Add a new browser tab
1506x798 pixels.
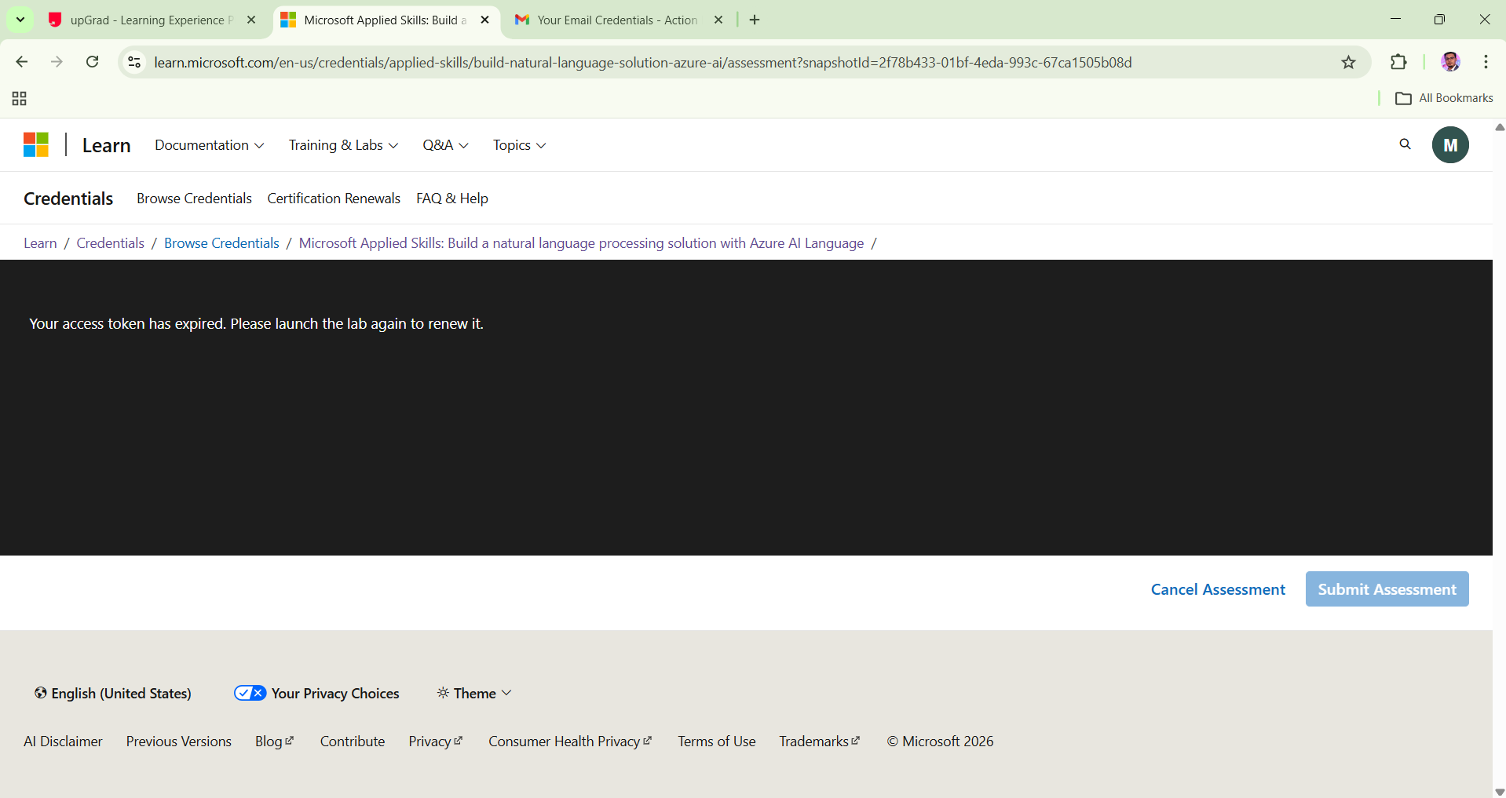pyautogui.click(x=755, y=20)
